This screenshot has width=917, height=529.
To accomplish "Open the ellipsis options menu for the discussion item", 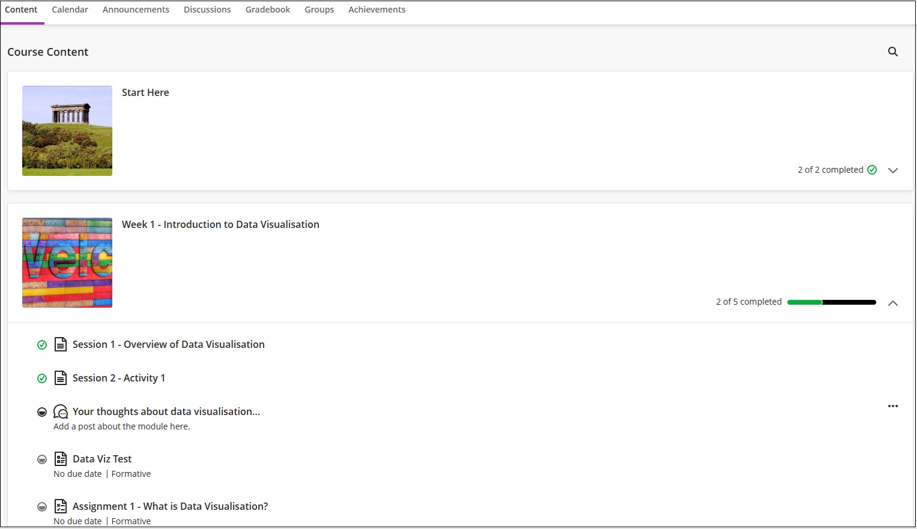I will tap(893, 406).
